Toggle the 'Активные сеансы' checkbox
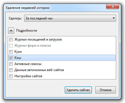 [x=11, y=64]
